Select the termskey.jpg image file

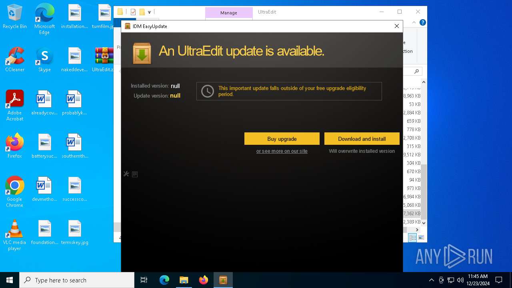coord(74,232)
